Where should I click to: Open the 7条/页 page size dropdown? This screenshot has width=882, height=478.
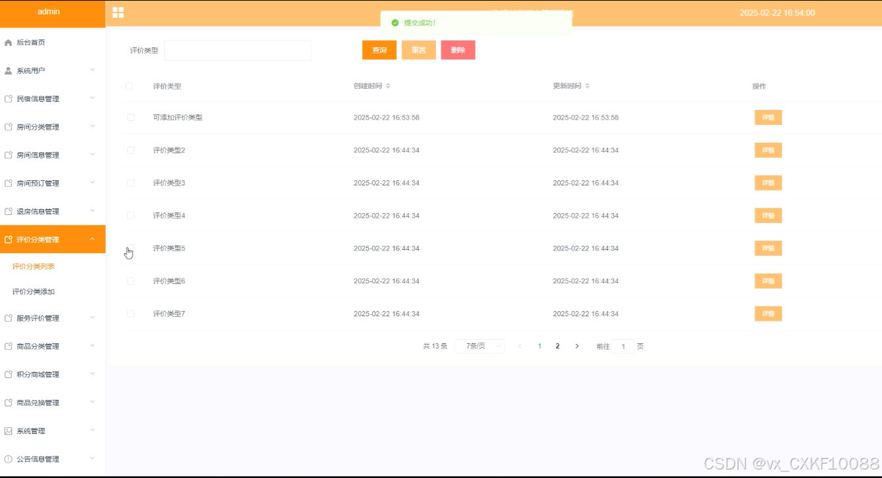480,346
